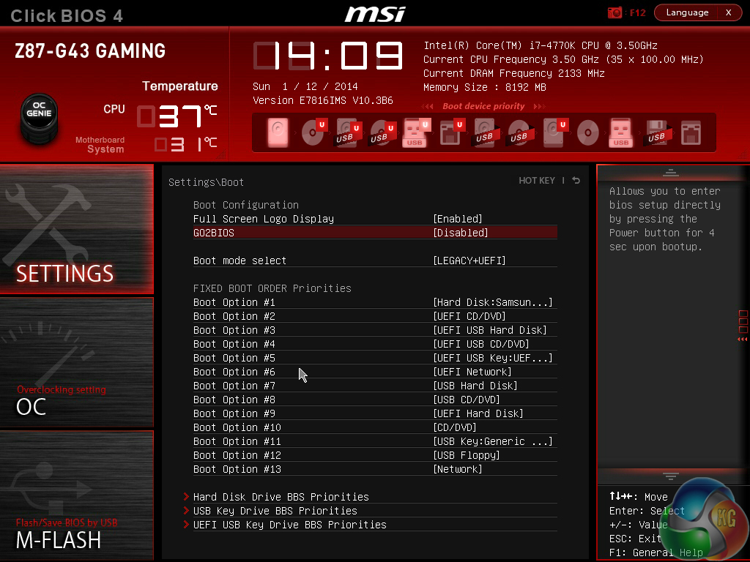Screen dimensions: 750x562
Task: Click the Settings\Boot breadcrumb text
Action: pos(206,182)
